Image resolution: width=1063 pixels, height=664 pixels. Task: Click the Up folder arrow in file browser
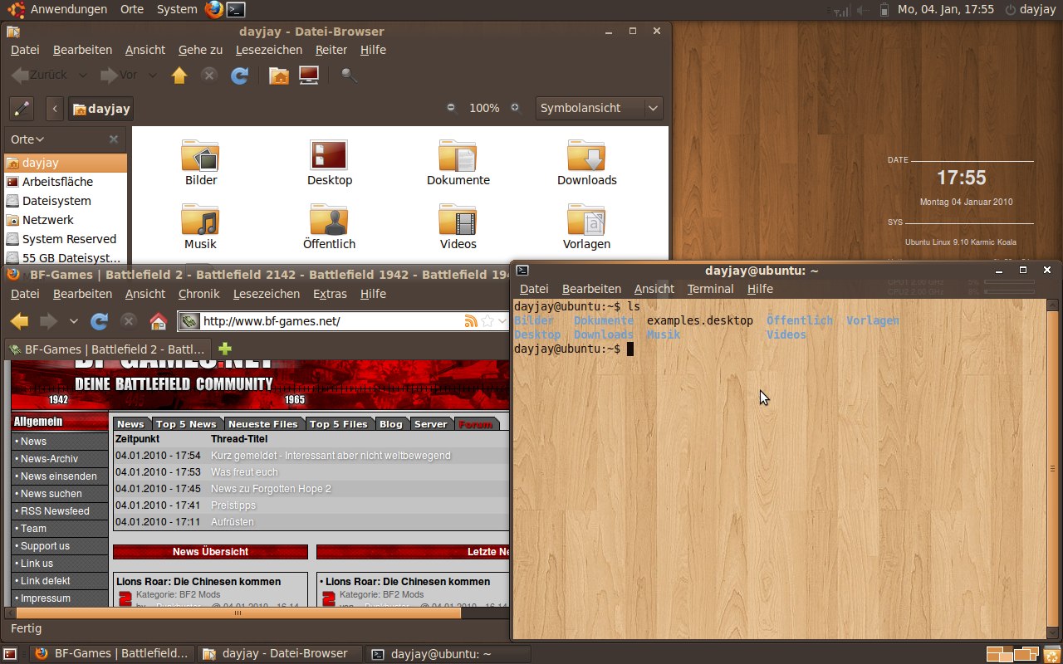pos(179,76)
